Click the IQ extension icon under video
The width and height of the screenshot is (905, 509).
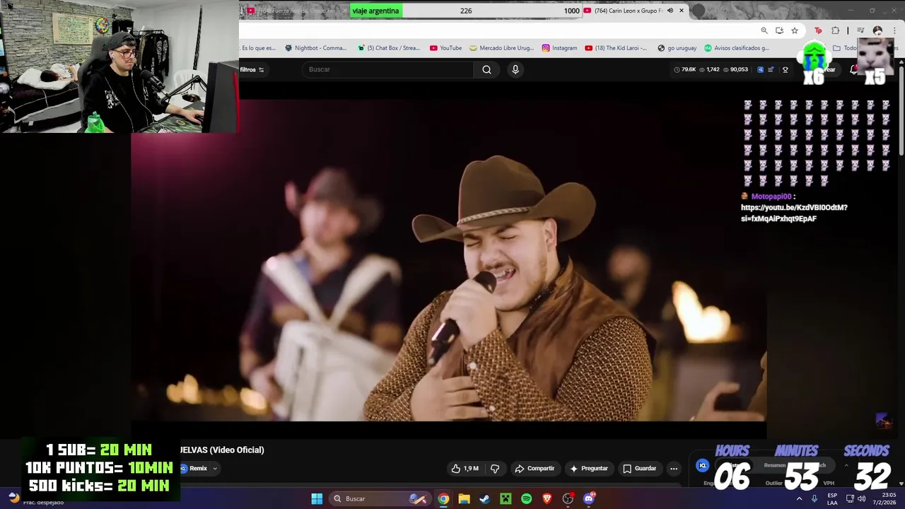702,465
